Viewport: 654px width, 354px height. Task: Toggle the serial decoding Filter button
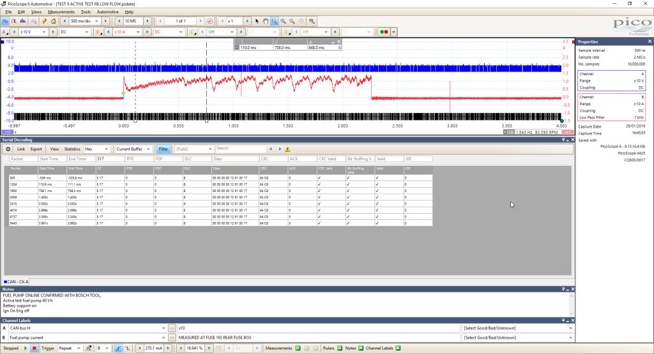(x=163, y=149)
